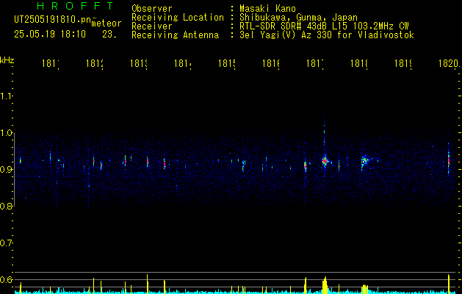Click the 'Receiving Antenna' label
The image size is (462, 294).
pyautogui.click(x=175, y=35)
